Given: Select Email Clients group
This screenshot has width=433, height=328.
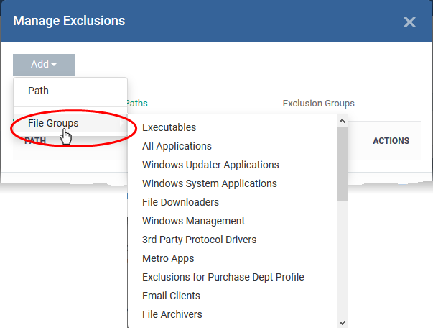Looking at the screenshot, I should pos(171,296).
